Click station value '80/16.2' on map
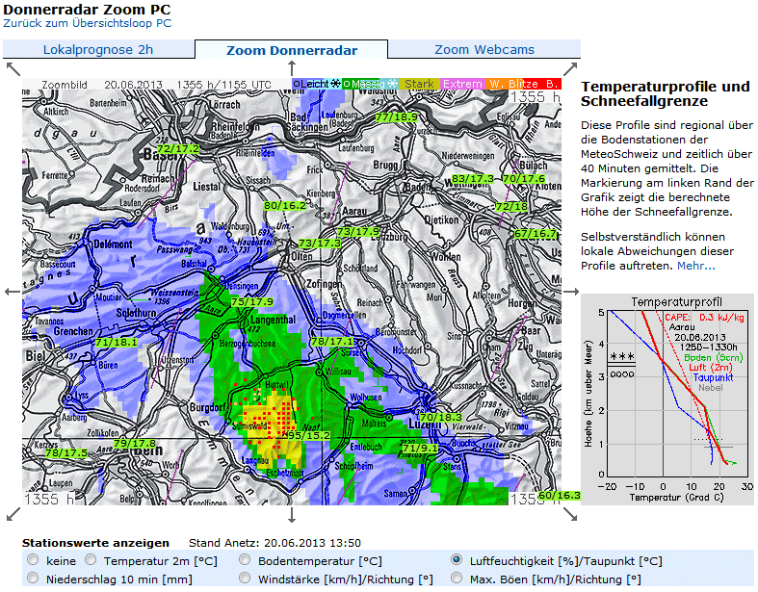Screen dimensions: 758x592 click(x=285, y=205)
